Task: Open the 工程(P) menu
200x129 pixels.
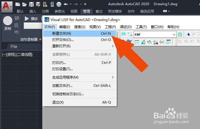Action: pos(110,27)
